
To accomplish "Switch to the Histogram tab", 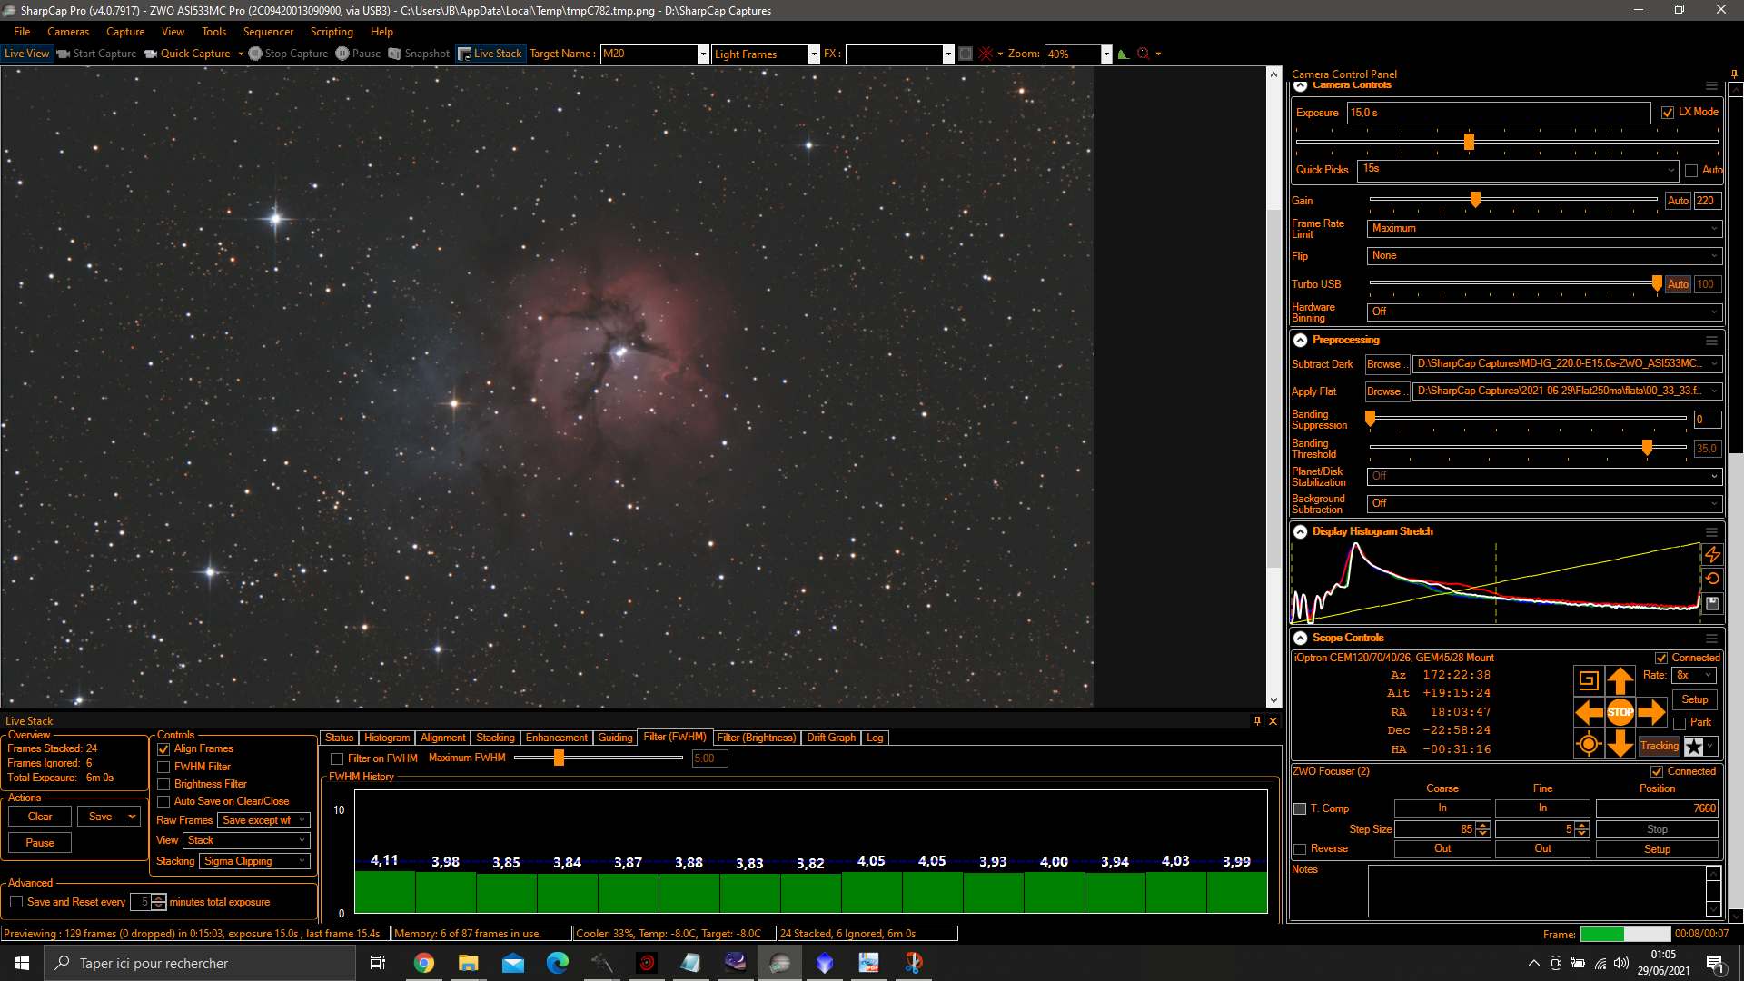I will click(x=387, y=738).
